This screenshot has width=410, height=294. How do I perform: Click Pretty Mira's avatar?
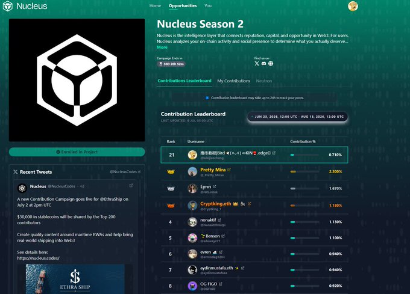tap(192, 172)
